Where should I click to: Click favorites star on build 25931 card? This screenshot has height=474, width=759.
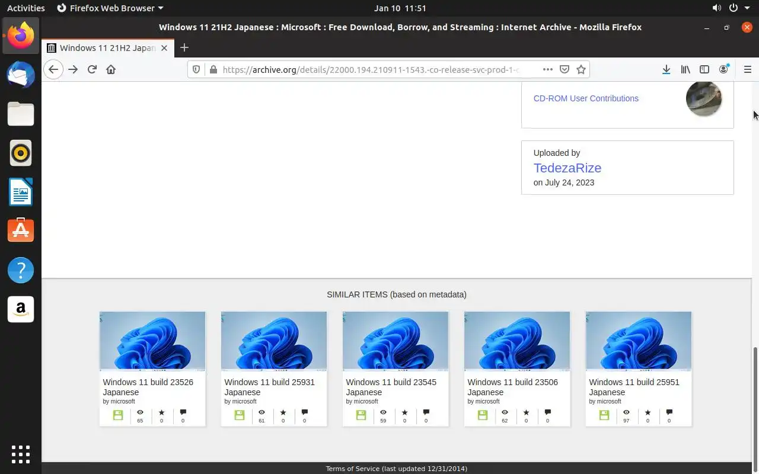pos(283,412)
